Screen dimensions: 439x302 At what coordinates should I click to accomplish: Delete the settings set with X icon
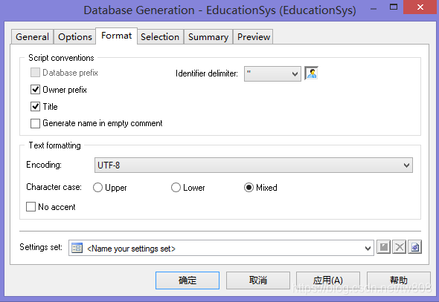[x=400, y=247]
